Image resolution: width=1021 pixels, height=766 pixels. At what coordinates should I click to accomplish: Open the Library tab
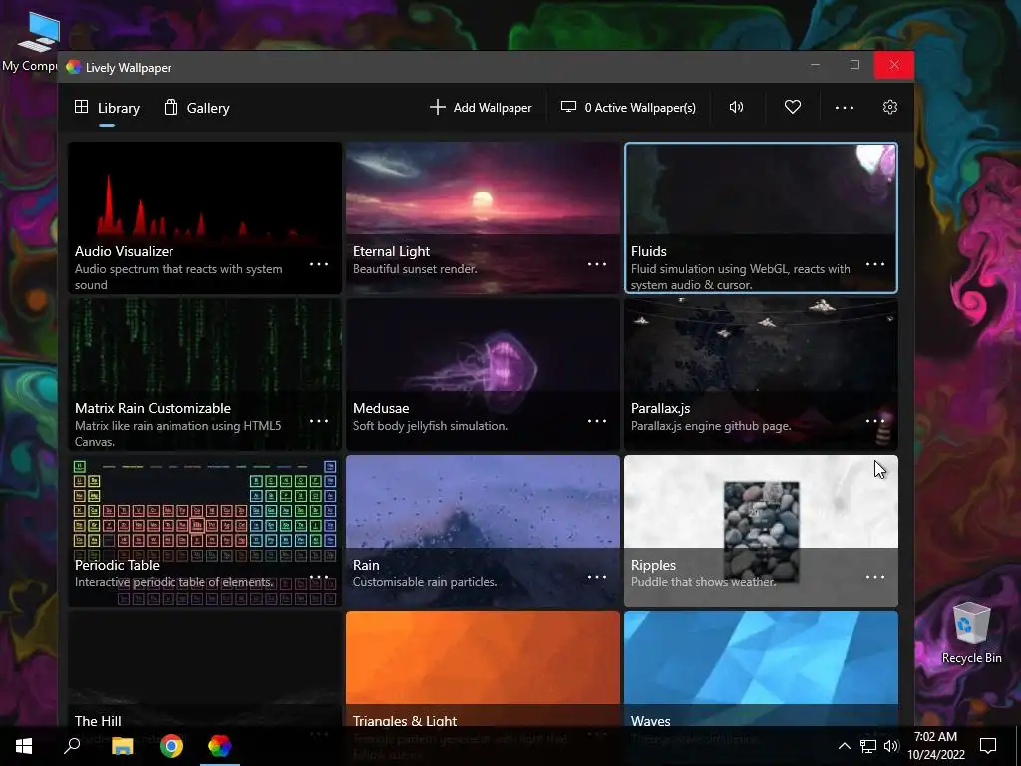107,108
